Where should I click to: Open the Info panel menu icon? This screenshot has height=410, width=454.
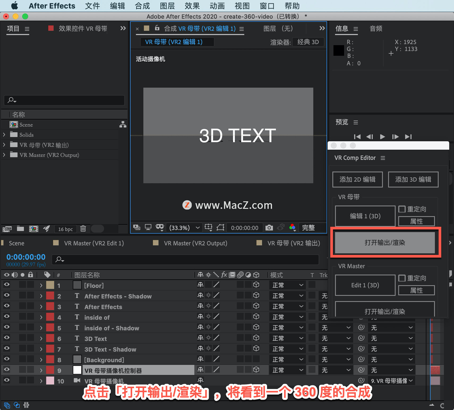point(356,29)
